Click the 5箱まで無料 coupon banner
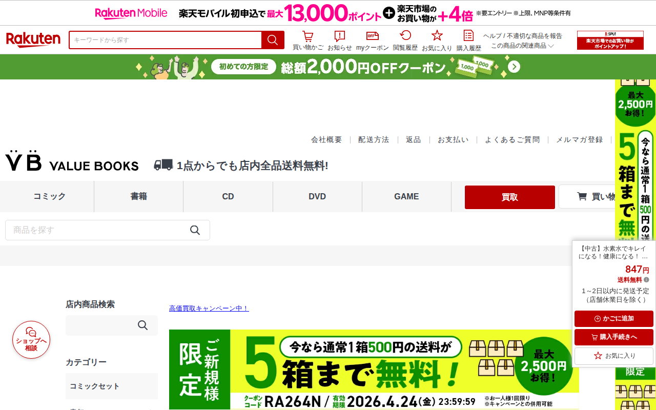The height and width of the screenshot is (410, 656). [374, 369]
